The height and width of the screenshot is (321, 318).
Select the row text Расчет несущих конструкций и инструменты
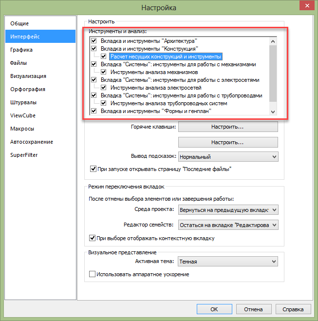166,57
